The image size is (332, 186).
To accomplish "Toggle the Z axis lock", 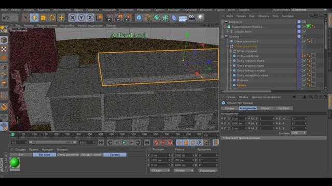I will pyautogui.click(x=90, y=18).
